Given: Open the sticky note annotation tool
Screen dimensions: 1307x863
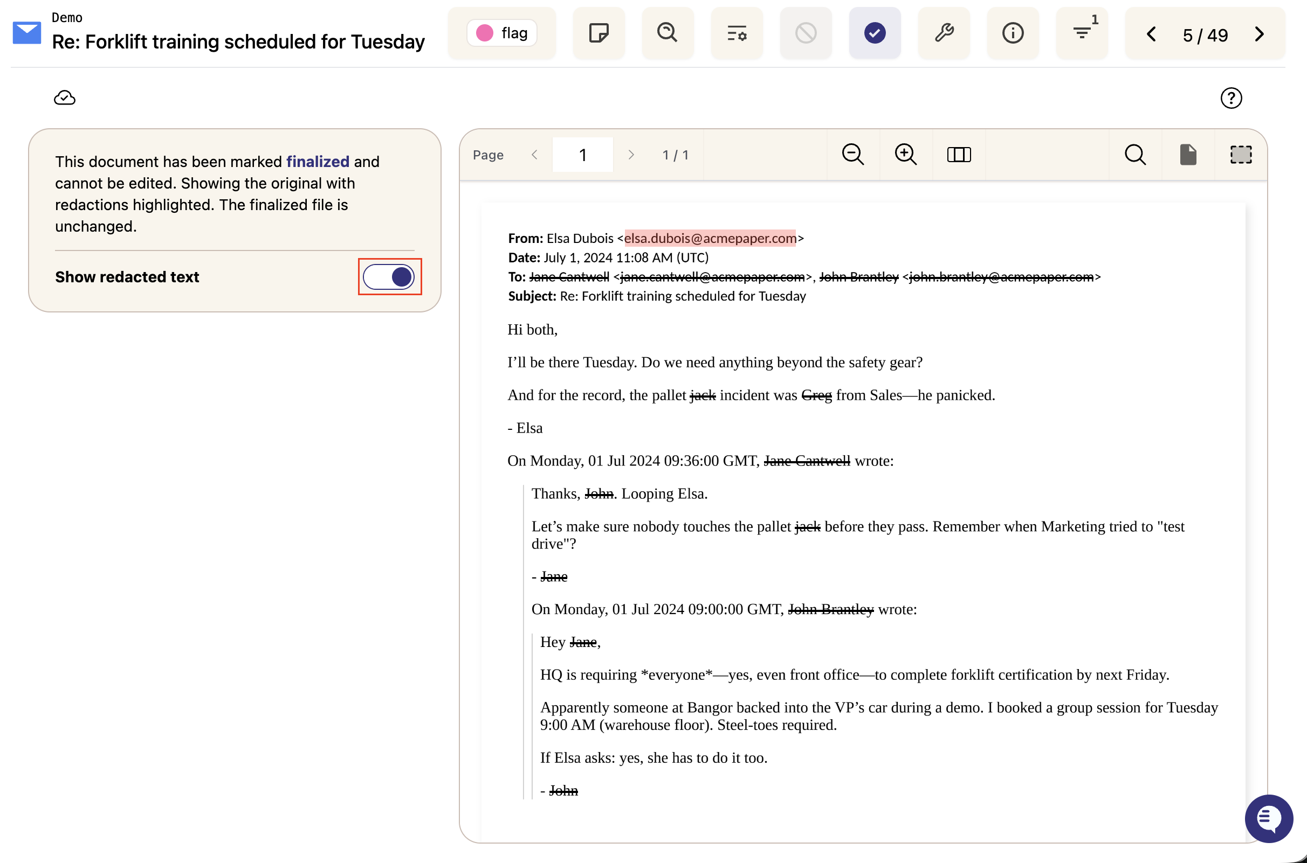Looking at the screenshot, I should (599, 33).
